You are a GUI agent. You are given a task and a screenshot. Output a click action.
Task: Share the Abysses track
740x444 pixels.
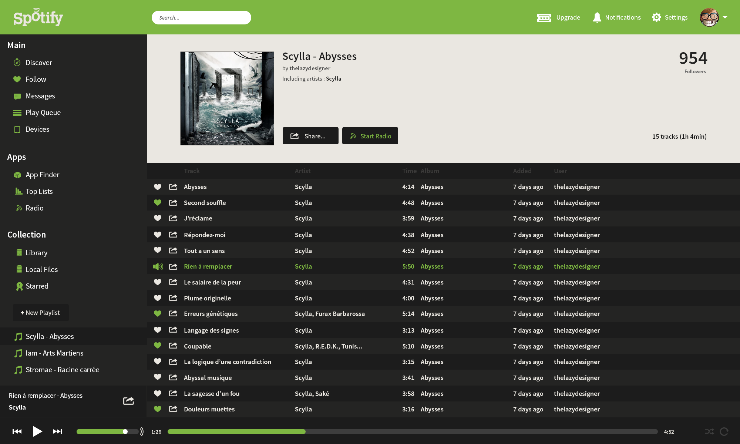tap(173, 186)
